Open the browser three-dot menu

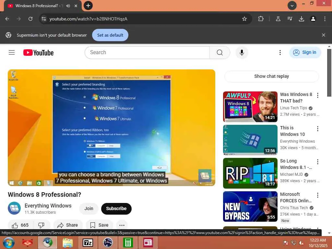tap(325, 19)
